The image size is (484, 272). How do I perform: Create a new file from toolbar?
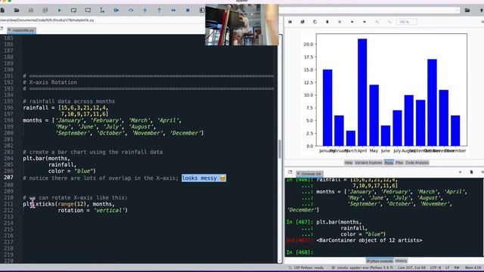pyautogui.click(x=2, y=11)
